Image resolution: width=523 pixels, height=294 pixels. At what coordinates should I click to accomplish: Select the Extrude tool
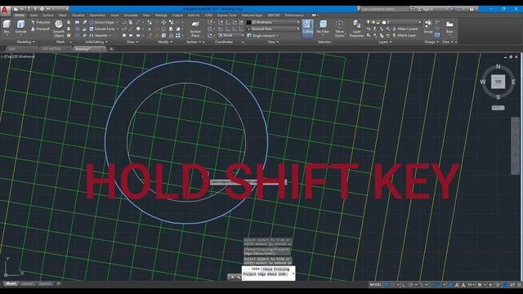tap(20, 27)
